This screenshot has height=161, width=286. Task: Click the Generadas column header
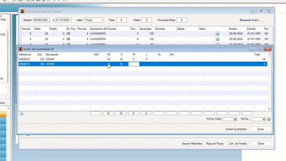(146, 29)
